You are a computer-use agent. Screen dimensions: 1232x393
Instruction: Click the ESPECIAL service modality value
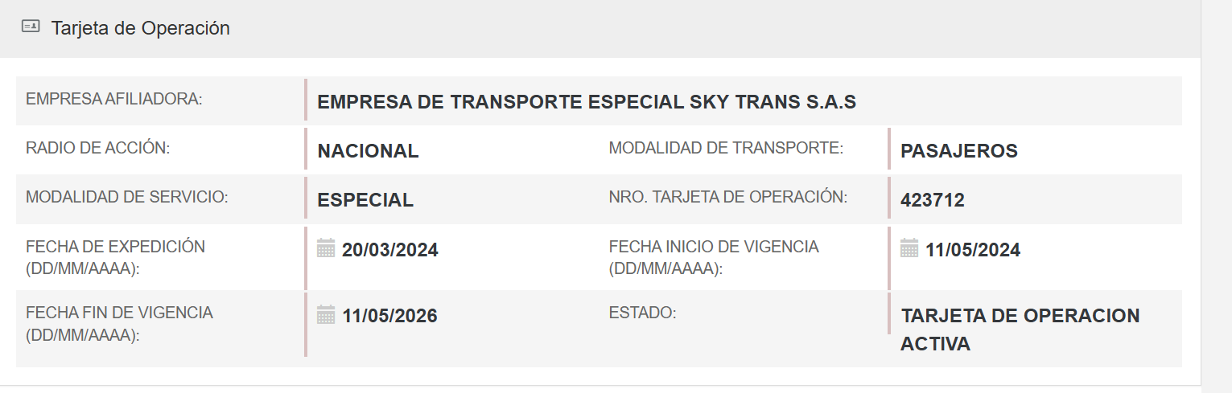(365, 200)
